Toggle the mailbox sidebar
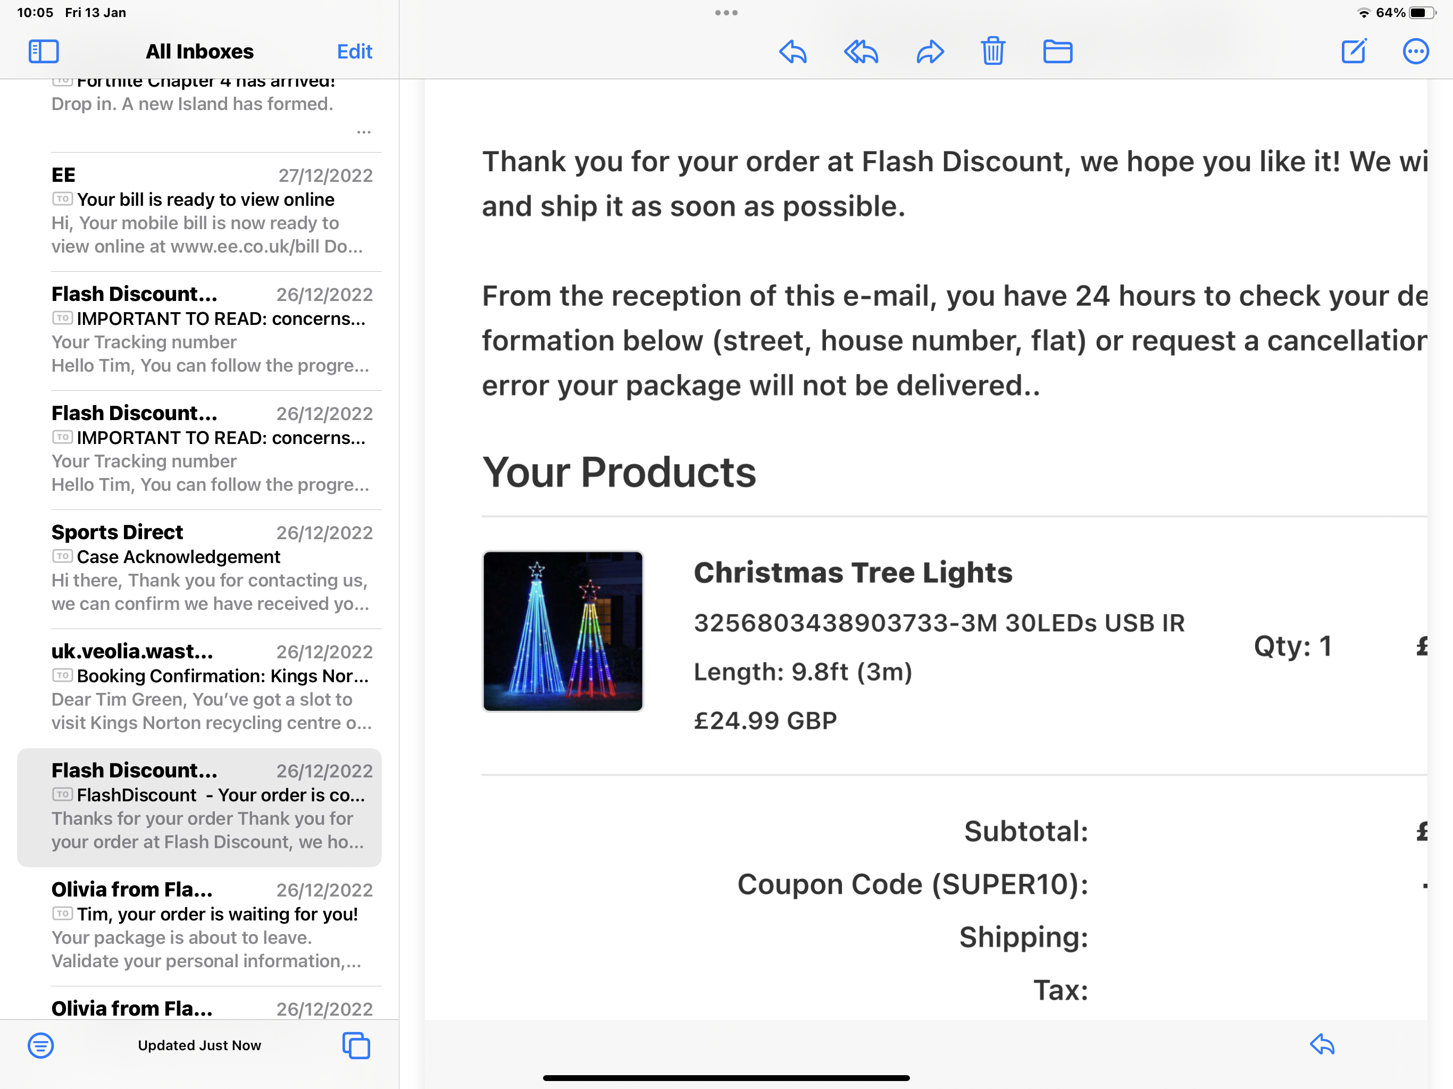This screenshot has height=1089, width=1453. click(x=44, y=51)
